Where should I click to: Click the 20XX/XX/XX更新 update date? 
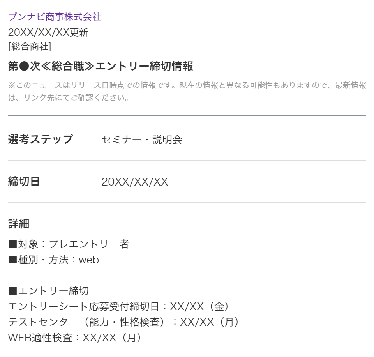pyautogui.click(x=48, y=32)
